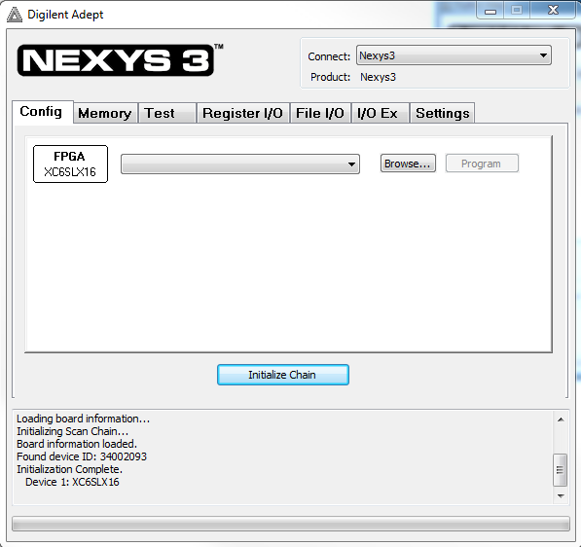Minimize the Digilent Adept window
The width and height of the screenshot is (581, 547).
490,11
